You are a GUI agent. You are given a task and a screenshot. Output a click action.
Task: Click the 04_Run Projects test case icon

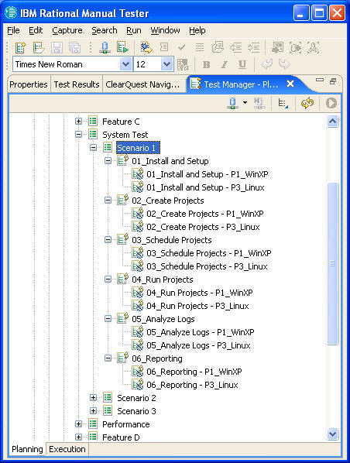pyautogui.click(x=123, y=279)
